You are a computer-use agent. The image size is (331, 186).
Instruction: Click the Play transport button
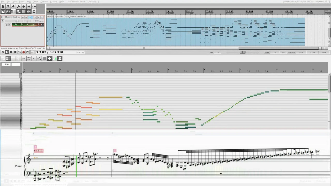point(7,52)
